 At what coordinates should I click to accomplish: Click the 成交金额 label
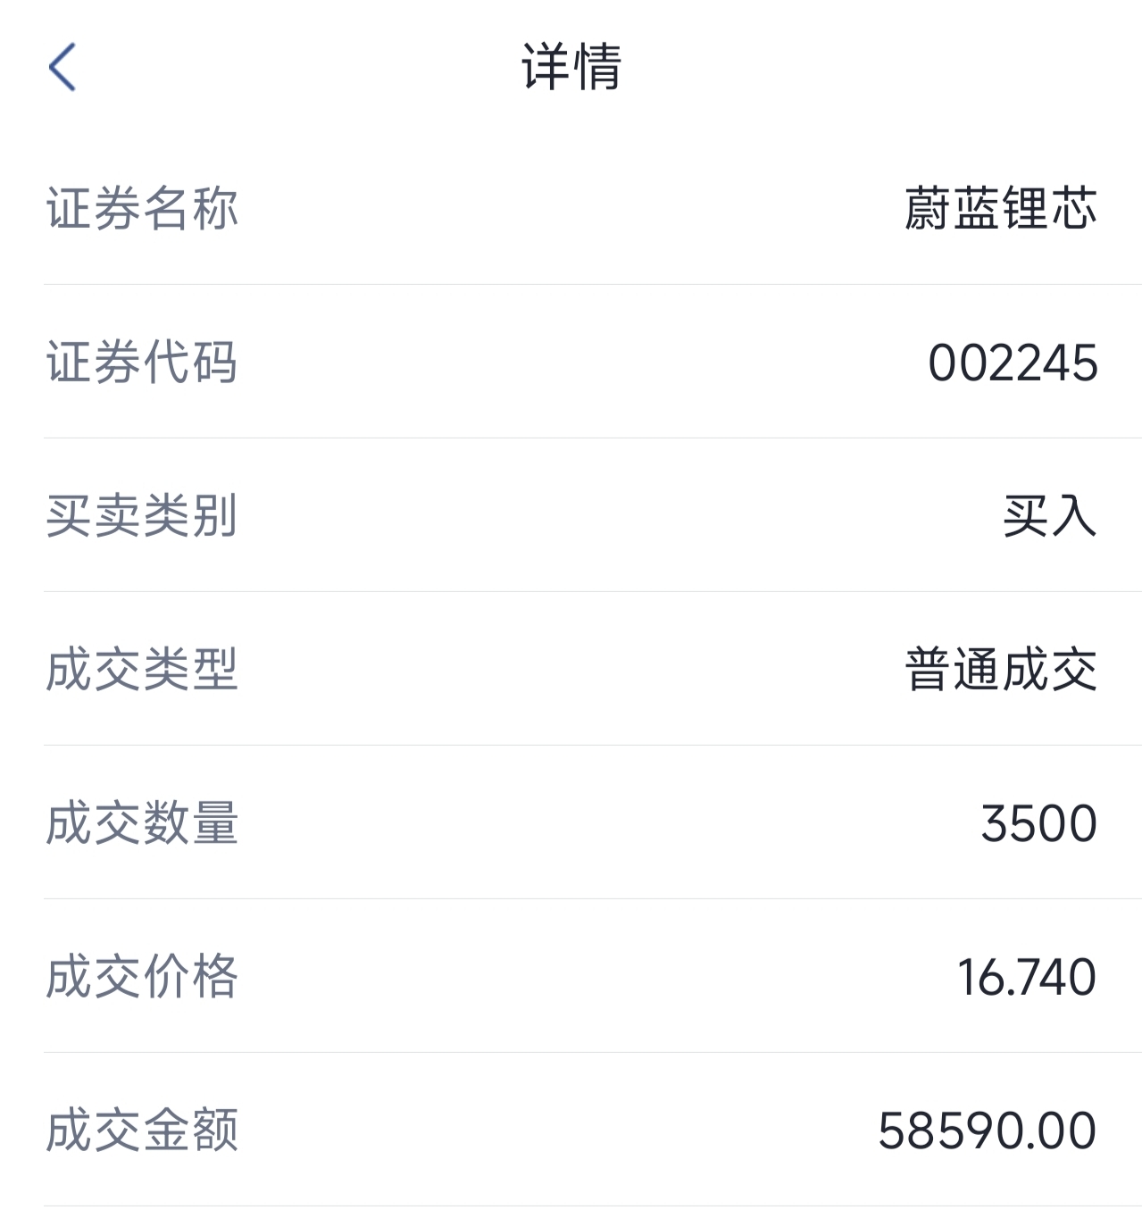coord(142,1131)
